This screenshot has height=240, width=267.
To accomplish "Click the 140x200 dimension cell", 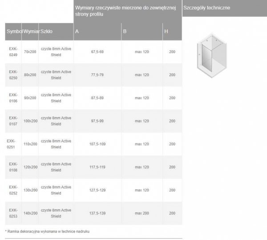I will click(x=31, y=213).
